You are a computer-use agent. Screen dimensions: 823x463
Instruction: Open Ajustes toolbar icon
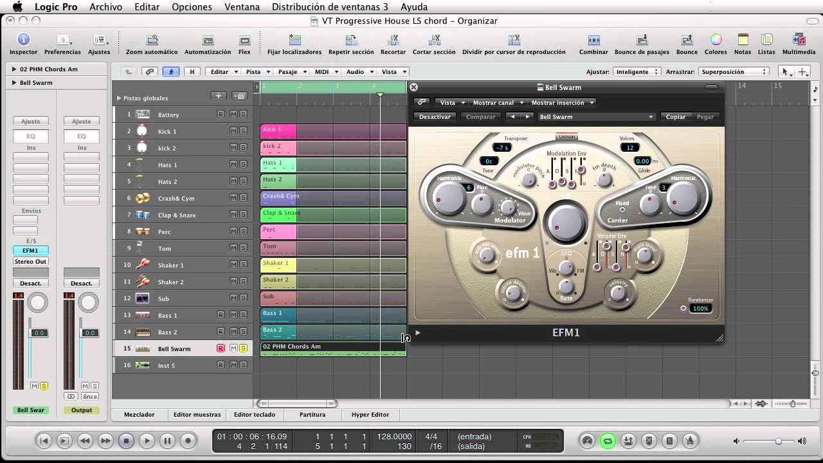99,40
